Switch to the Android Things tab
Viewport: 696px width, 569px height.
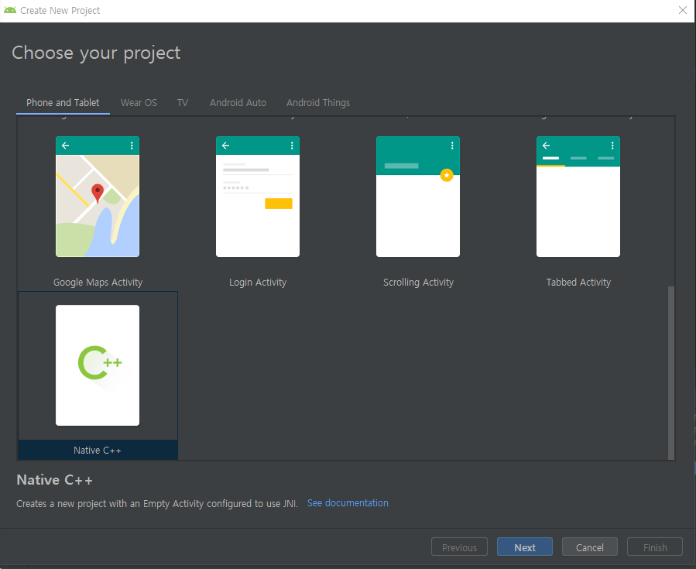[318, 103]
